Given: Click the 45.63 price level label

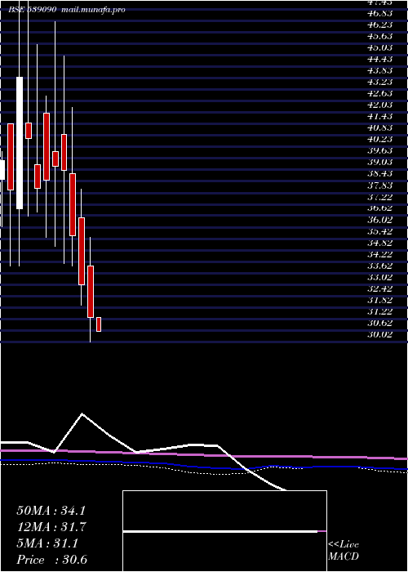Looking at the screenshot, I should click(380, 36).
